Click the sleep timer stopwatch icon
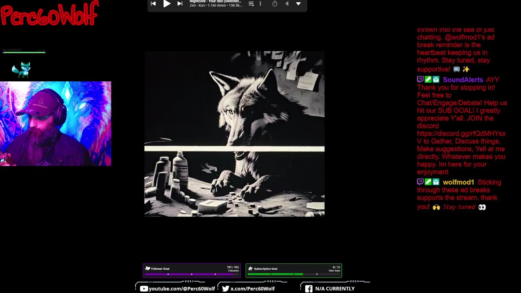 (275, 4)
